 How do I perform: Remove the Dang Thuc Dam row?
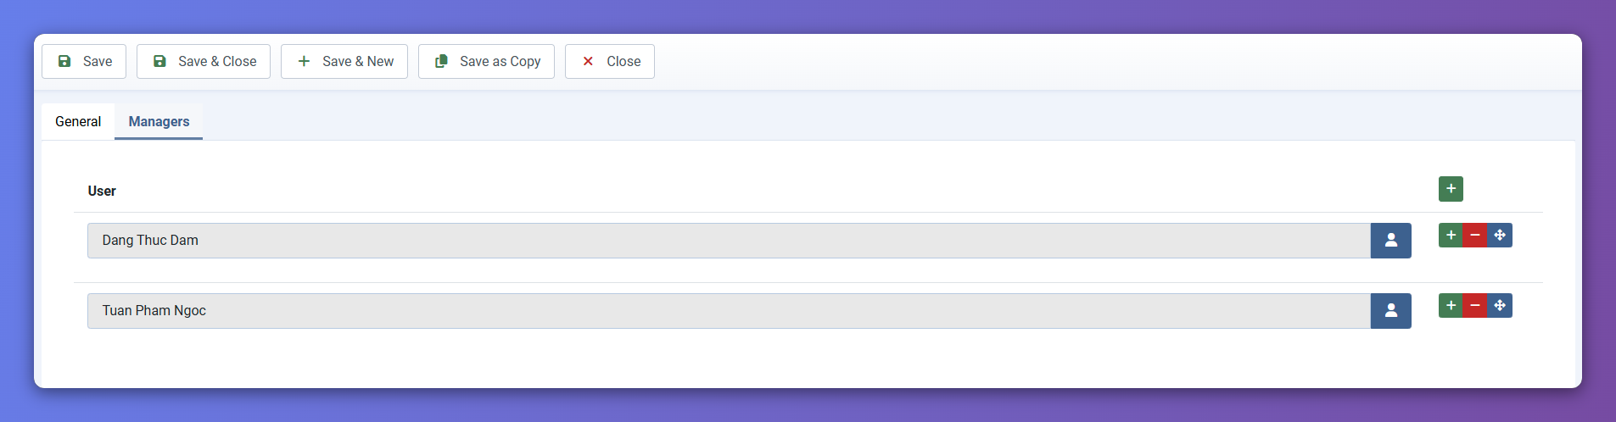[x=1475, y=236]
